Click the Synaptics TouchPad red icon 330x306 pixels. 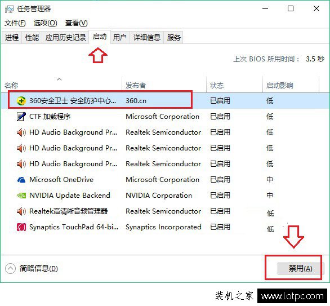[21, 227]
